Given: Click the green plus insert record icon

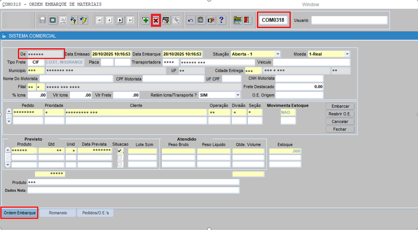Looking at the screenshot, I should 145,20.
